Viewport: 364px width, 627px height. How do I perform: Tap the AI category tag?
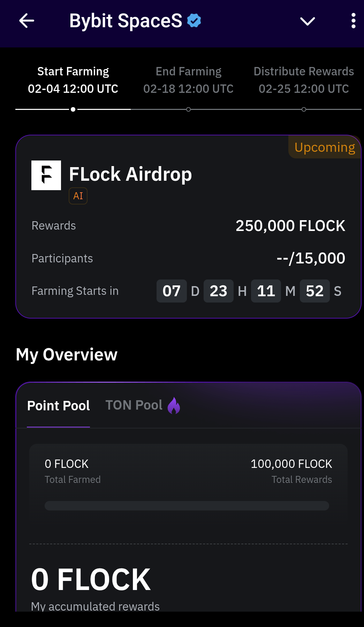(x=78, y=196)
